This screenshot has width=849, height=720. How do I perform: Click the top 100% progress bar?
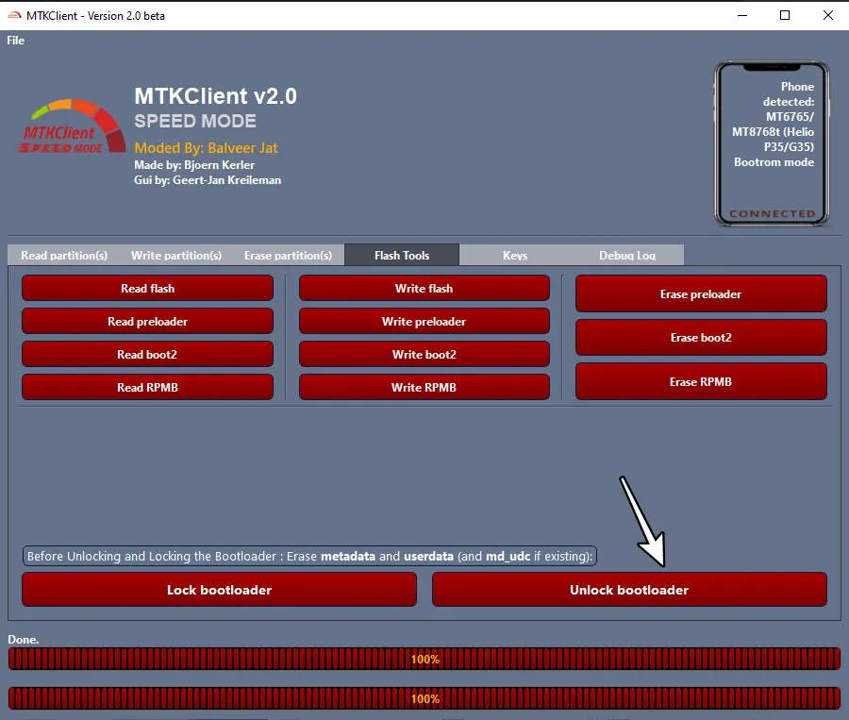424,658
